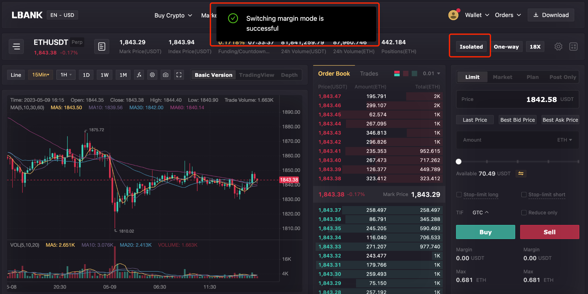Take a chart screenshot with camera icon

[x=166, y=75]
